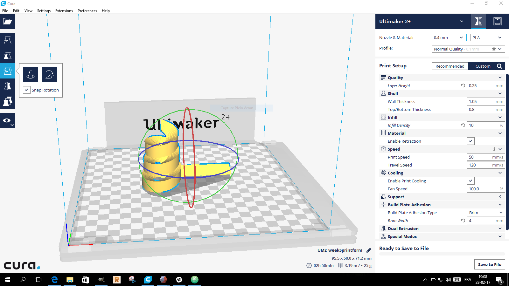The height and width of the screenshot is (286, 509).
Task: Open Microsoft Edge from taskbar
Action: pyautogui.click(x=54, y=280)
